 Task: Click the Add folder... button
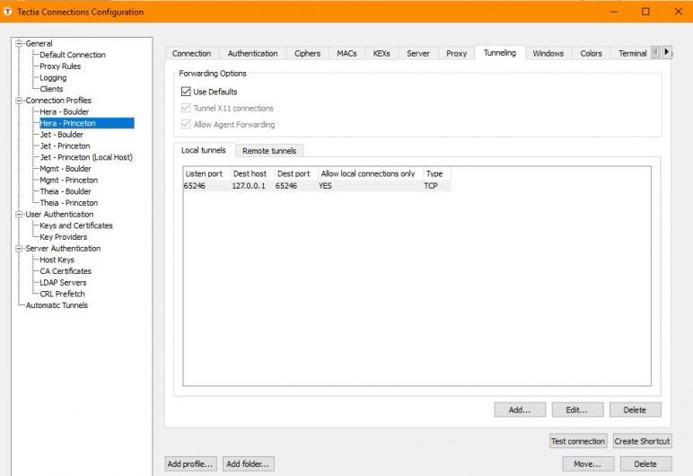[x=248, y=463]
